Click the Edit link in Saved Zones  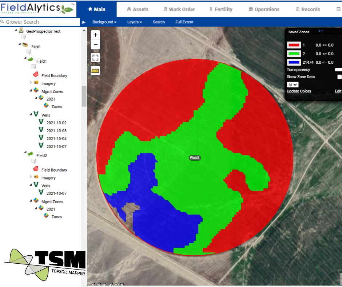pos(338,91)
